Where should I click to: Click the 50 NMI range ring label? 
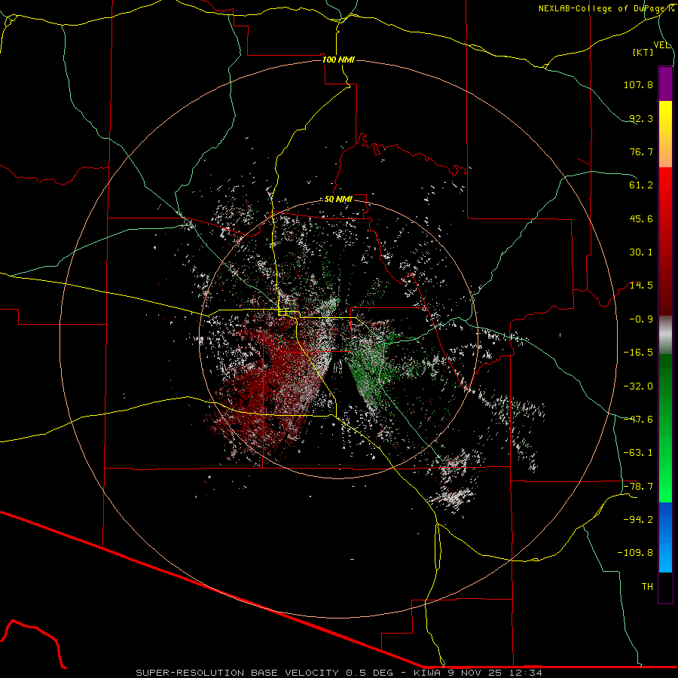click(x=338, y=200)
